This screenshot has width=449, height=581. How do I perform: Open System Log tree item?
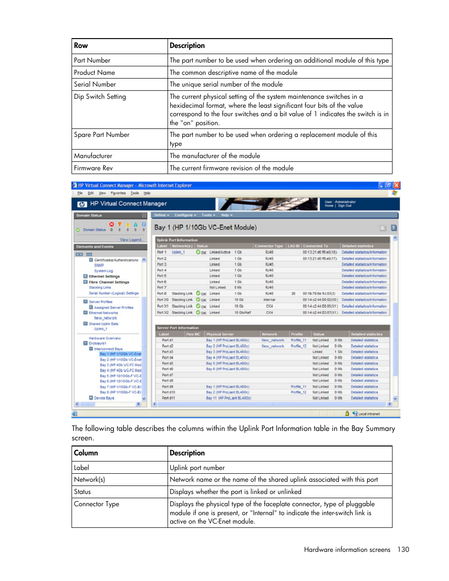[x=104, y=271]
